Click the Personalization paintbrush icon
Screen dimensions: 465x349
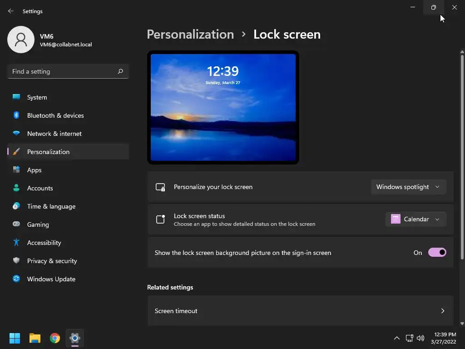coord(16,152)
